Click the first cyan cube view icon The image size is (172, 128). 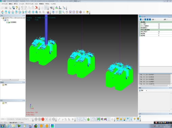coord(6,12)
